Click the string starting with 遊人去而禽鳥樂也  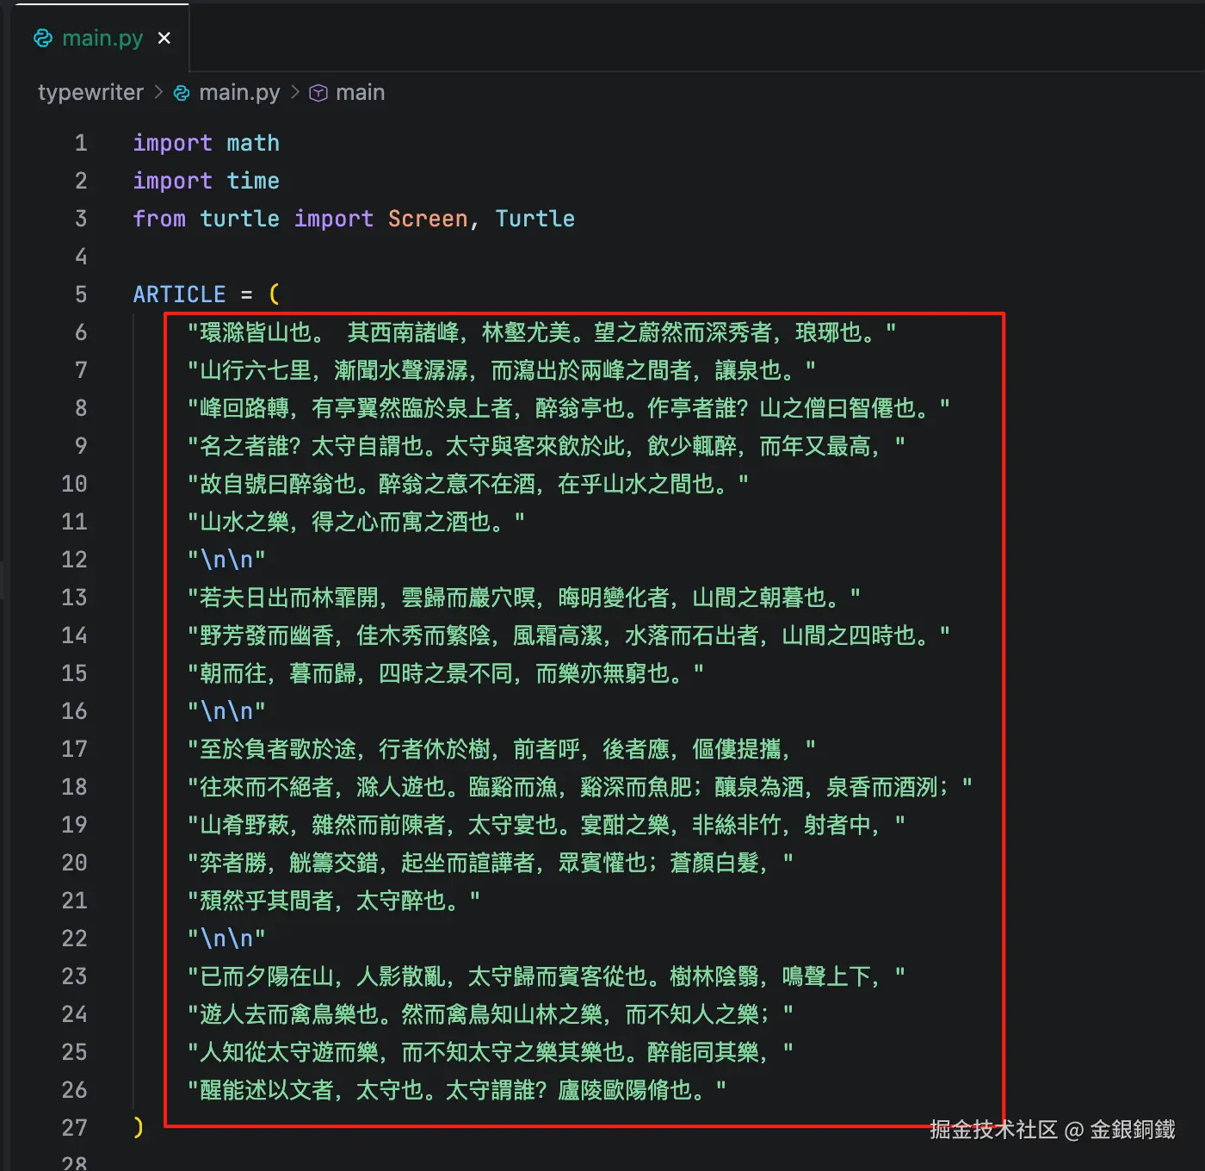(491, 1014)
